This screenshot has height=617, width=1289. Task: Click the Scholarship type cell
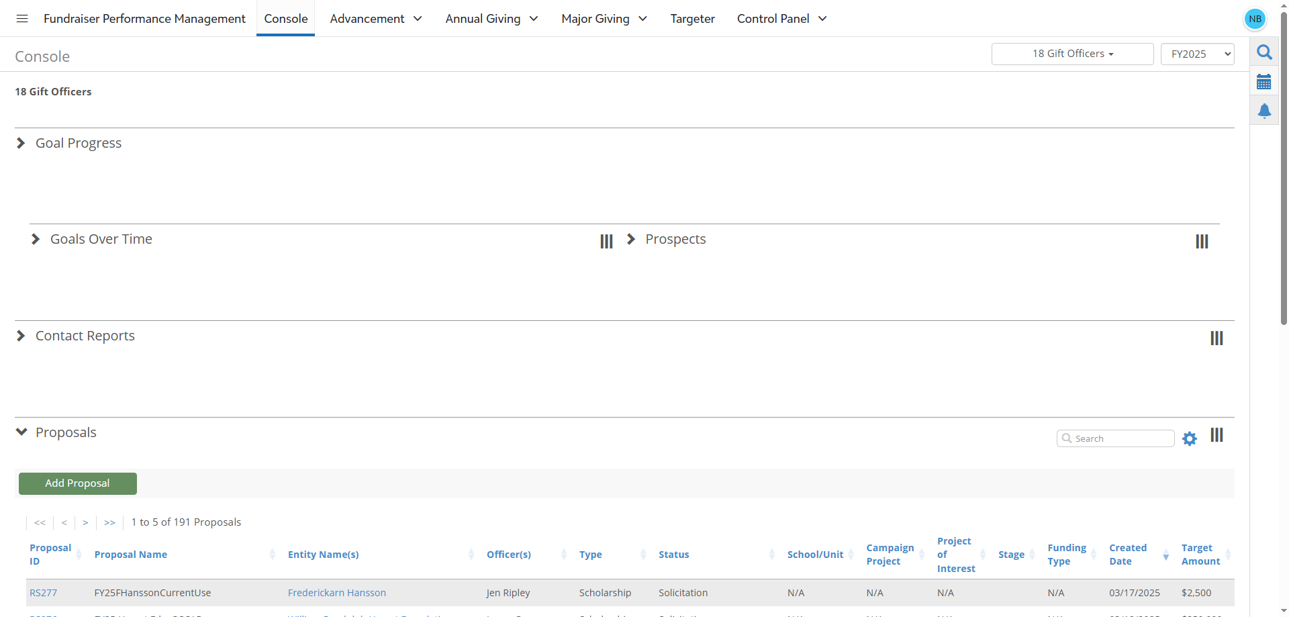coord(605,593)
